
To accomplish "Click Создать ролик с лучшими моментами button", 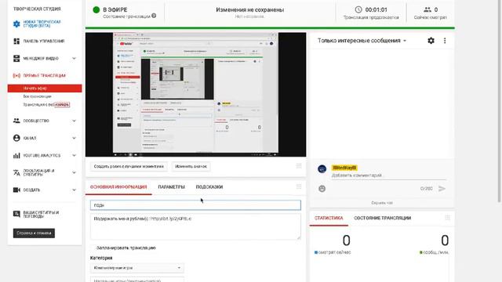I will (129, 166).
